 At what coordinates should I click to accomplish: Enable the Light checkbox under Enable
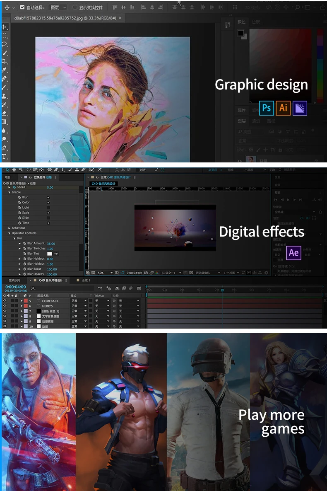(x=48, y=208)
